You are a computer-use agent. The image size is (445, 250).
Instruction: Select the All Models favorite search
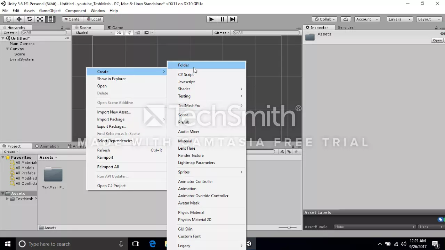click(22, 168)
